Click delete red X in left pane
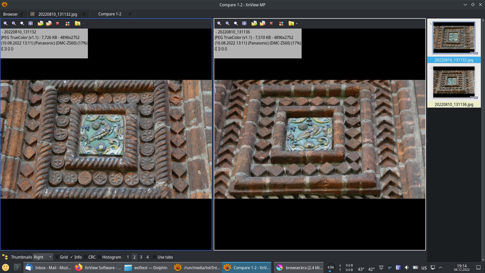485x273 pixels. tap(58, 24)
